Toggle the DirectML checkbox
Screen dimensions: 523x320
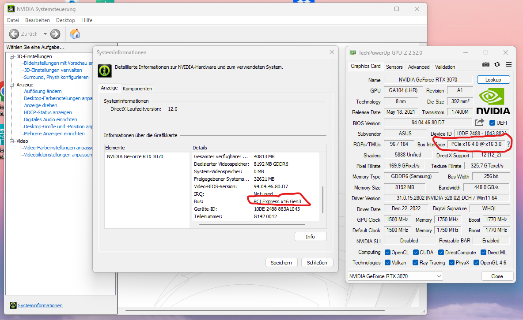click(x=483, y=253)
